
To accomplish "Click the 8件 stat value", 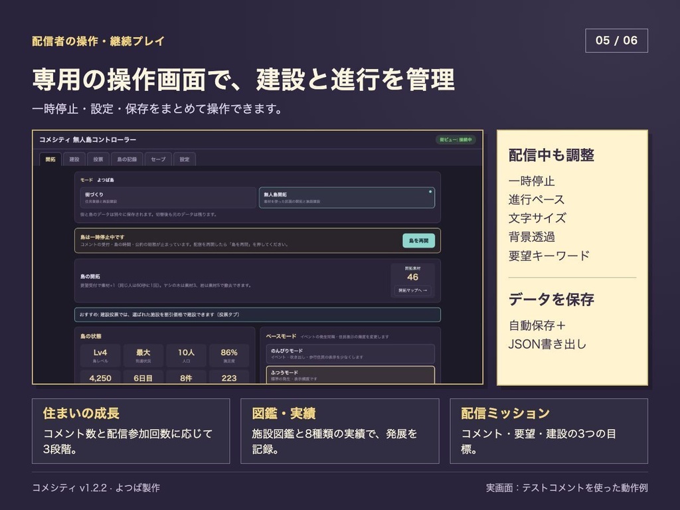I will (186, 378).
